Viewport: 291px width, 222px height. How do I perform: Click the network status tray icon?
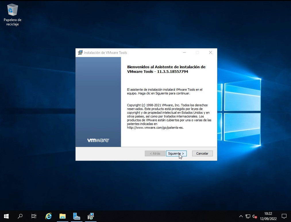pos(248,216)
